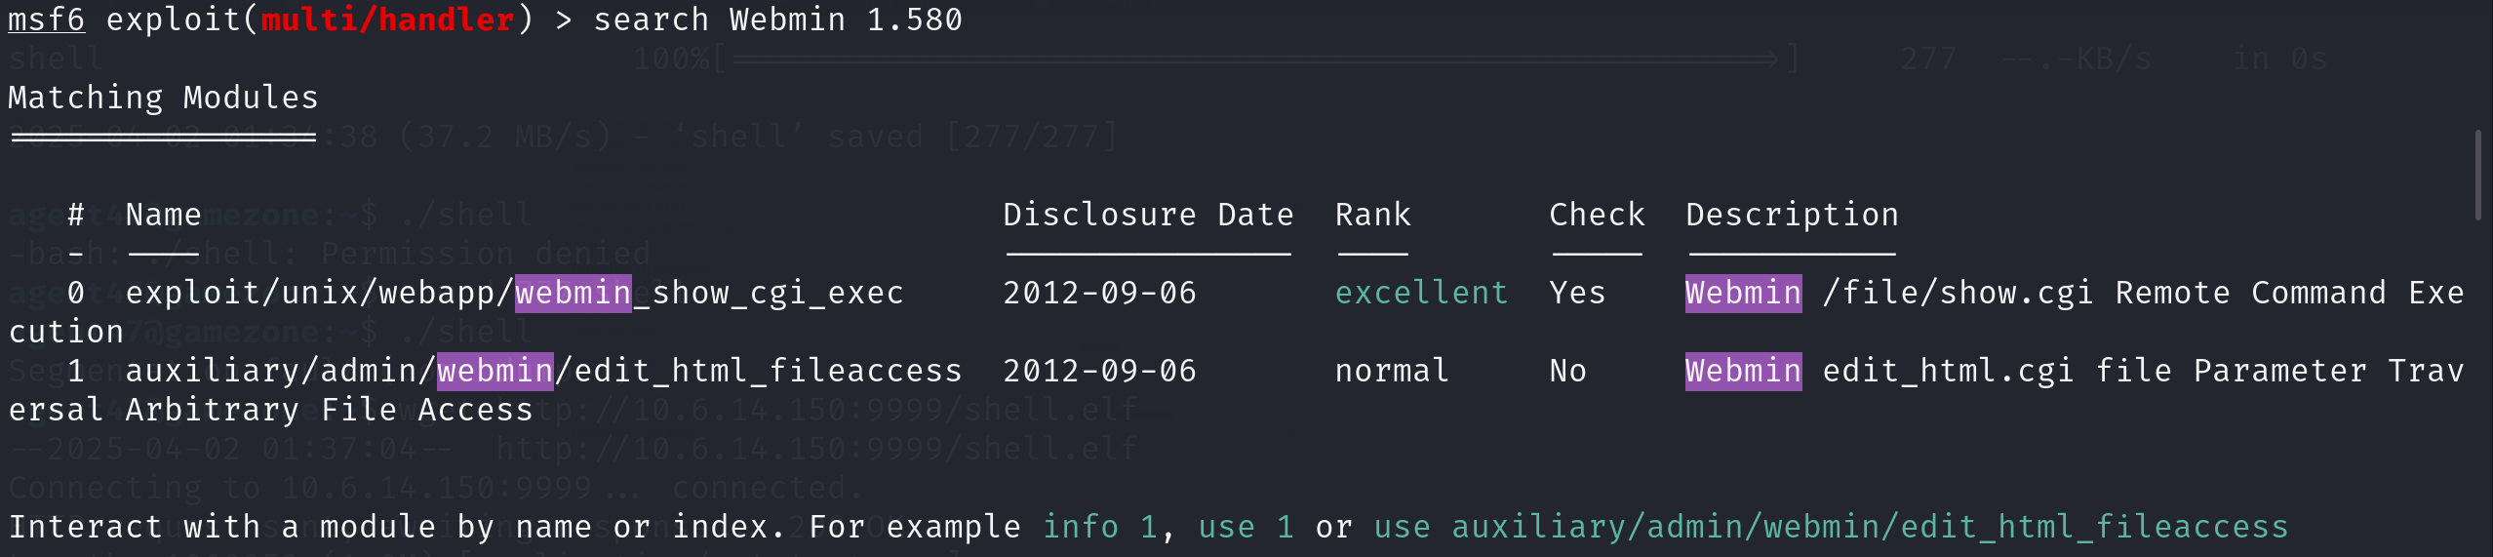Image resolution: width=2493 pixels, height=557 pixels.
Task: Click the 'Interact with a module' hint text
Action: [x=222, y=527]
